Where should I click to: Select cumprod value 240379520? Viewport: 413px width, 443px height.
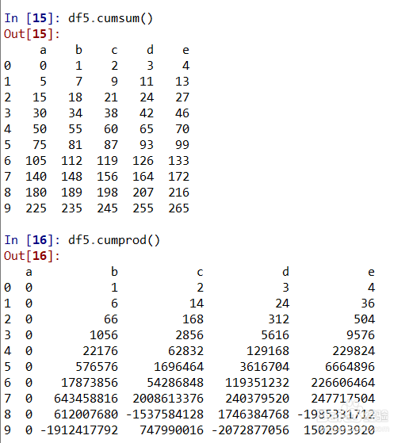[258, 399]
